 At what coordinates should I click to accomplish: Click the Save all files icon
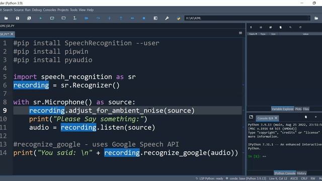(x=29, y=18)
